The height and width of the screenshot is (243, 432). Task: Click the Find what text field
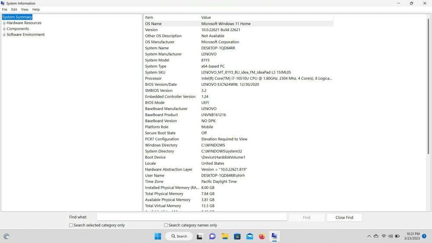pos(192,217)
